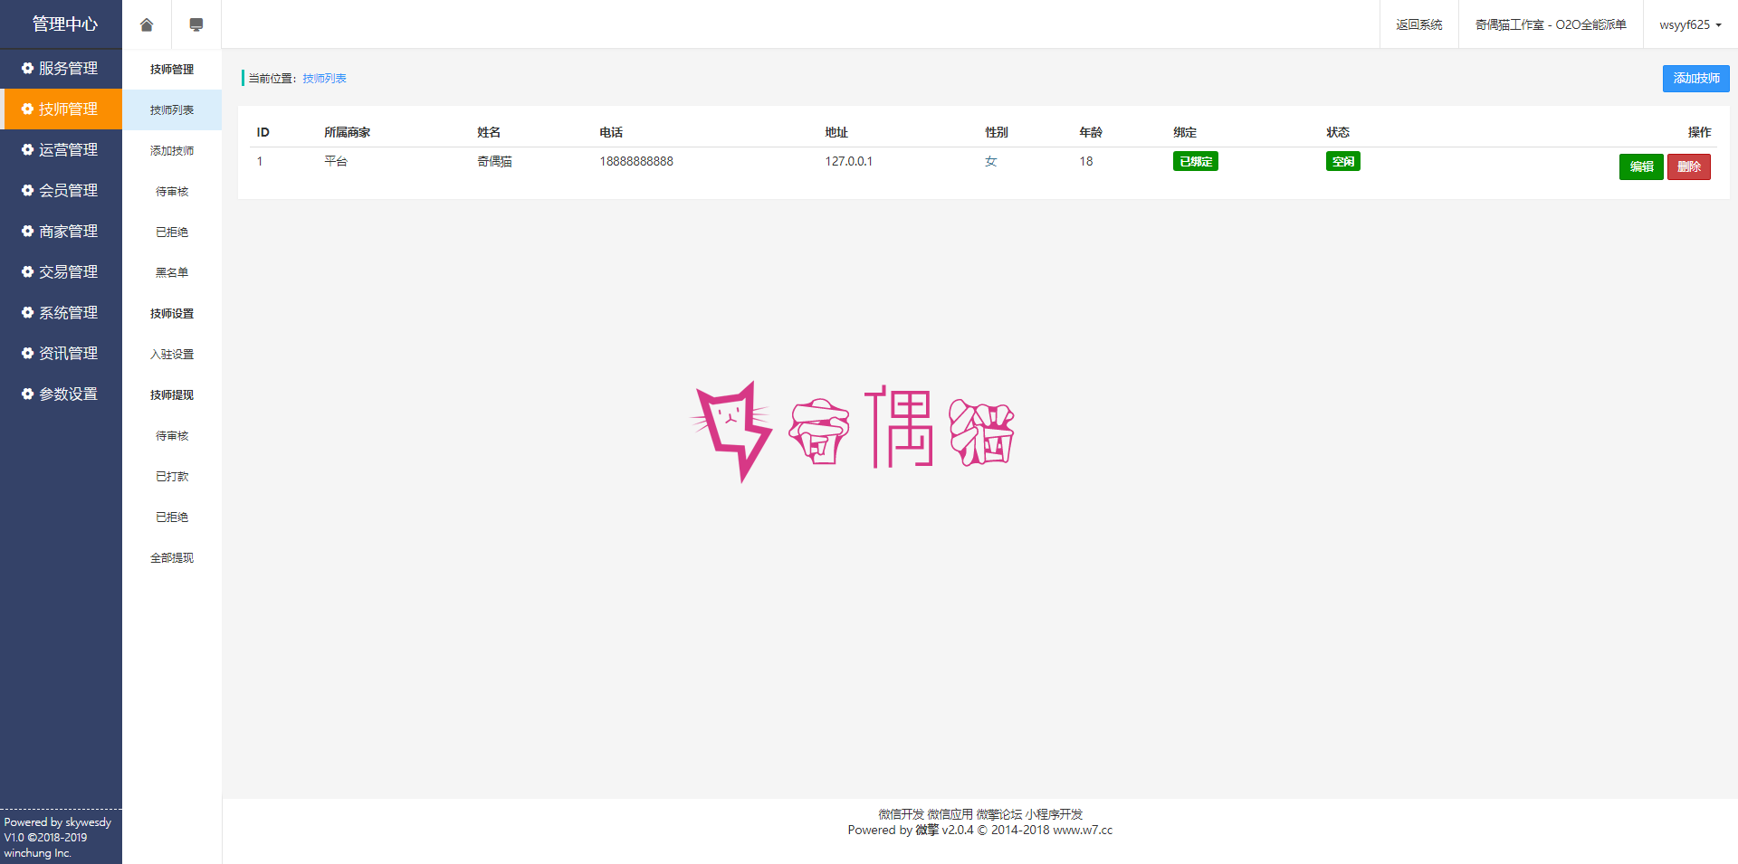This screenshot has height=864, width=1738.
Task: Click gear icon beside 会员管理
Action: [27, 190]
